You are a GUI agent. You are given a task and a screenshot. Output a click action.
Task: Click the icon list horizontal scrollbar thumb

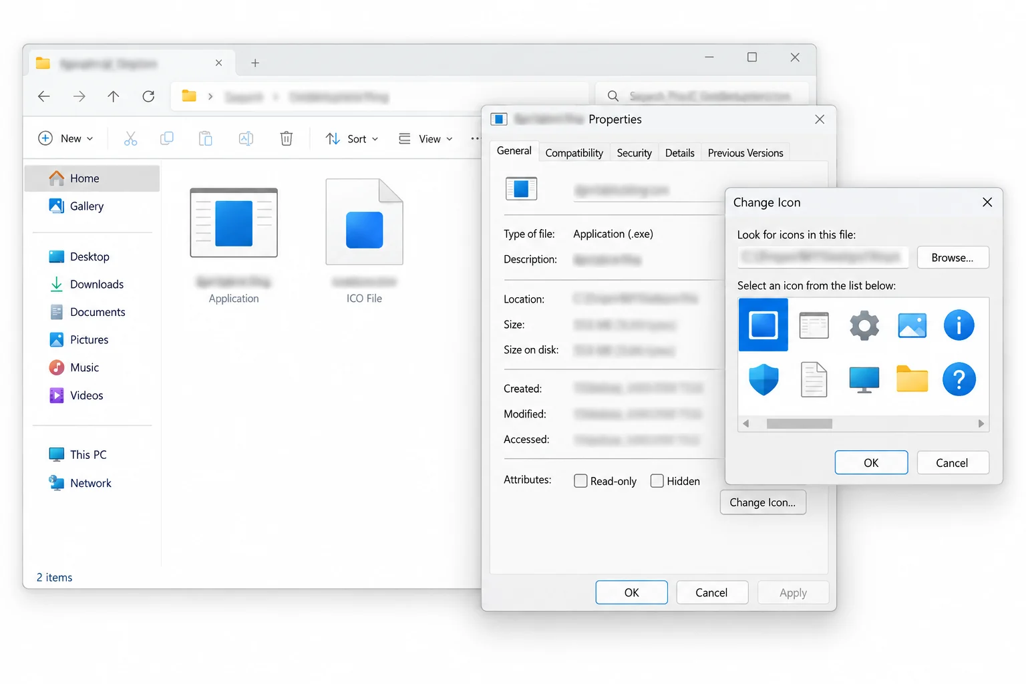(x=800, y=423)
